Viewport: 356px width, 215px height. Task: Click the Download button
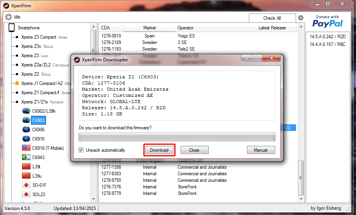point(159,150)
